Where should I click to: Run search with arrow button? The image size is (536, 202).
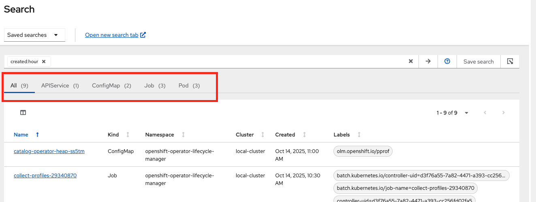click(428, 62)
